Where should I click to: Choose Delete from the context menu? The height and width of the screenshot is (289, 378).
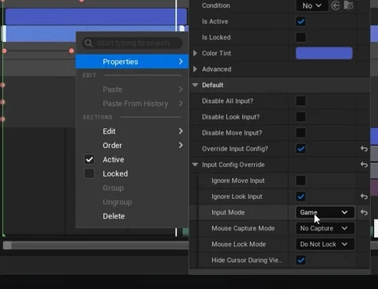[132, 216]
